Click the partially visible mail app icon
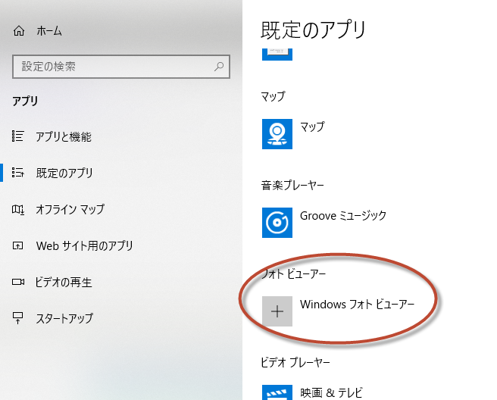The image size is (497, 400). [277, 55]
